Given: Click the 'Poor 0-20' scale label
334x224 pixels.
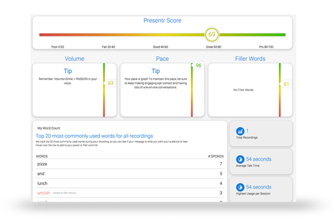Looking at the screenshot, I should 58,47.
